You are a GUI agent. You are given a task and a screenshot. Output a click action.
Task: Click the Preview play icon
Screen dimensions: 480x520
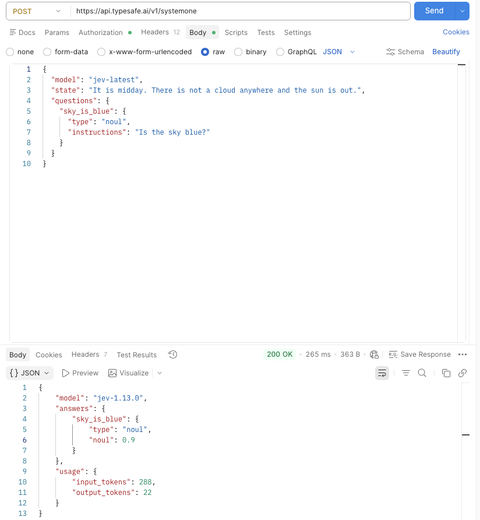point(66,373)
